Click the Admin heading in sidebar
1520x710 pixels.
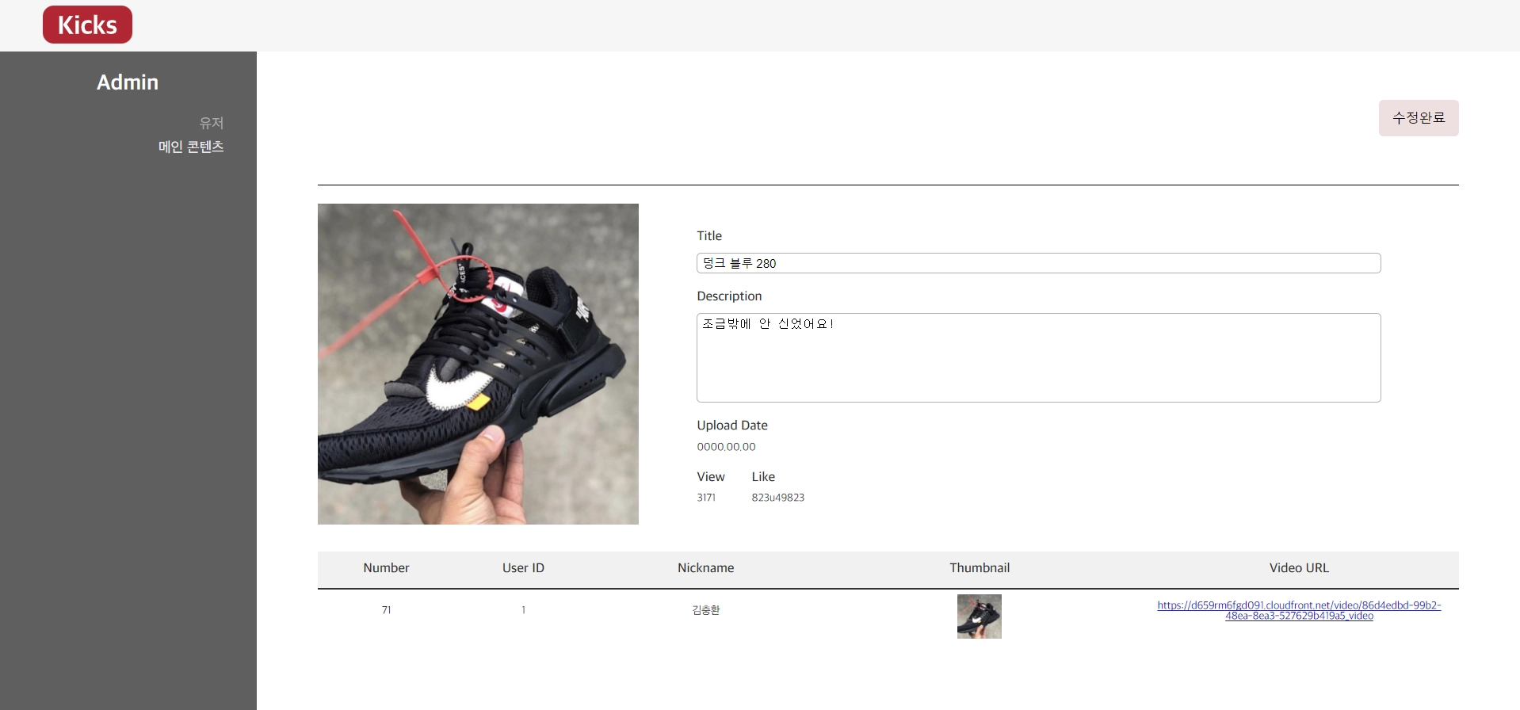coord(128,82)
